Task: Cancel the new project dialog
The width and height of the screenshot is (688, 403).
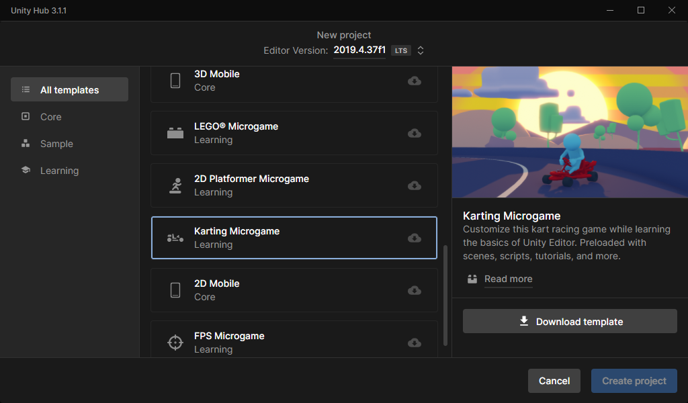Action: [554, 381]
